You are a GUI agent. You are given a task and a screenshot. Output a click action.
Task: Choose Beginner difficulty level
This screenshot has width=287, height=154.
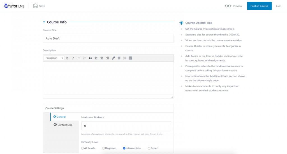[x=103, y=148]
